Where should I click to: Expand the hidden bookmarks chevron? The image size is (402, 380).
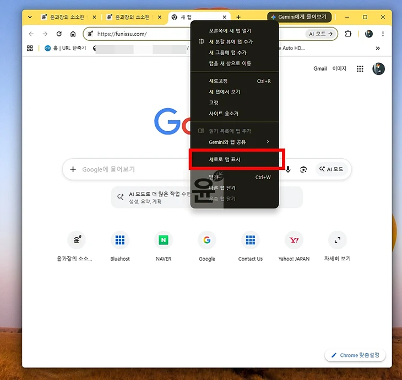click(378, 48)
